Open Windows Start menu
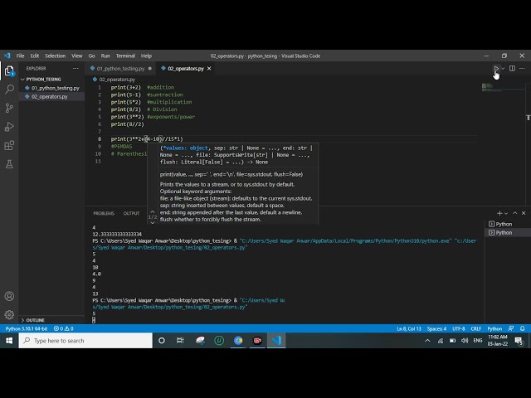Image resolution: width=531 pixels, height=398 pixels. 9,341
